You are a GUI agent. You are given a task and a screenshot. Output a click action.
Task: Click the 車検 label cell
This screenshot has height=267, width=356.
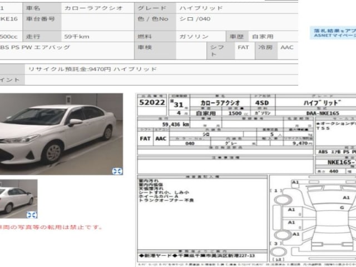pyautogui.click(x=155, y=51)
